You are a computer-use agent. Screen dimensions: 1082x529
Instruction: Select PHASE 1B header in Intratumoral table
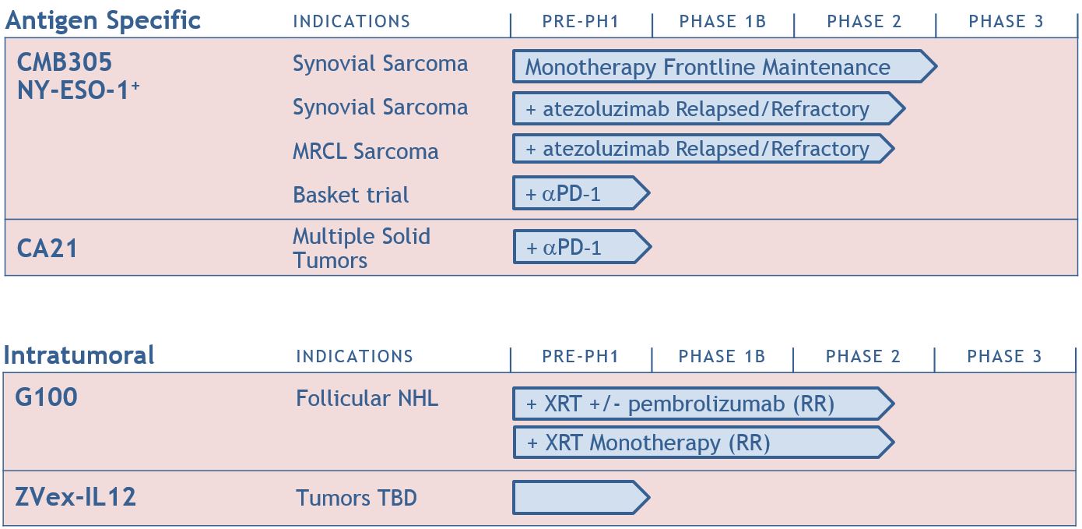(x=722, y=357)
